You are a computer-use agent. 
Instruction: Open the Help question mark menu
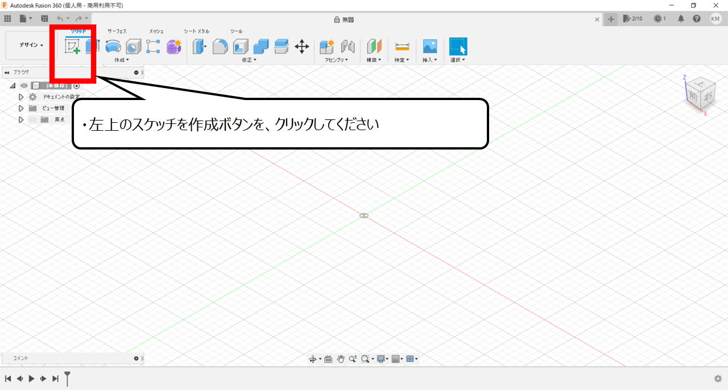coord(697,19)
